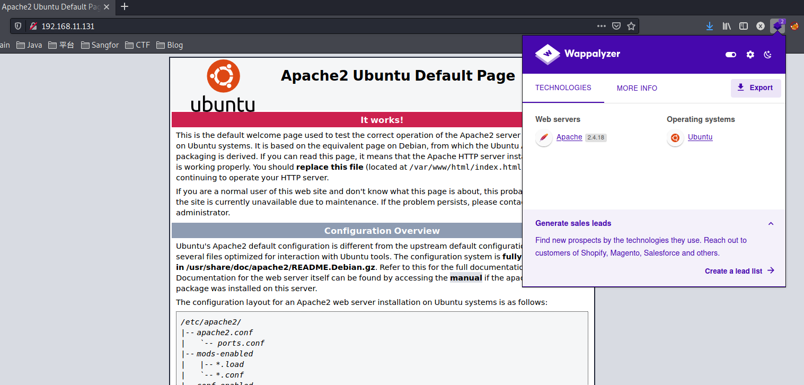Open the Library toolbar icon
The image size is (804, 385).
click(x=727, y=26)
